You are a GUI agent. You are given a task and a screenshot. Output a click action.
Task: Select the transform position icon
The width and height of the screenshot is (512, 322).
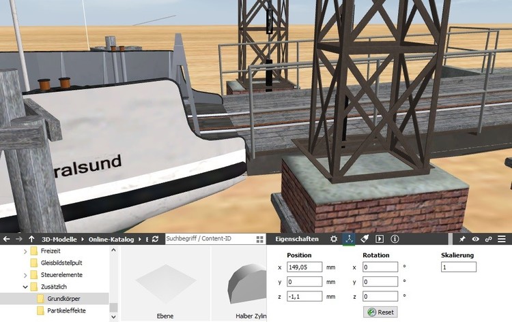tap(349, 240)
